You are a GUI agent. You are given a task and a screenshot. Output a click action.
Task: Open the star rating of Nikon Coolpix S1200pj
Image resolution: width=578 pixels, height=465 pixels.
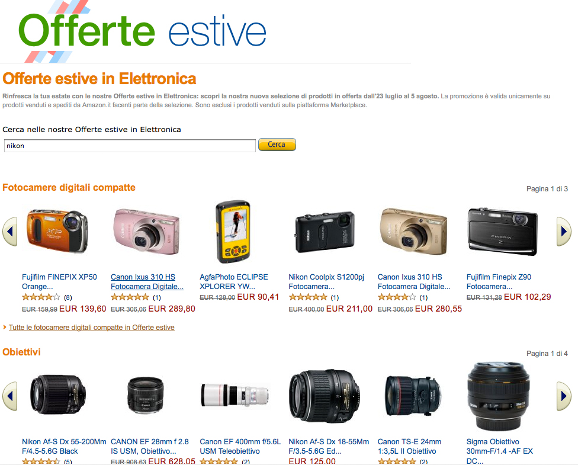coord(308,297)
